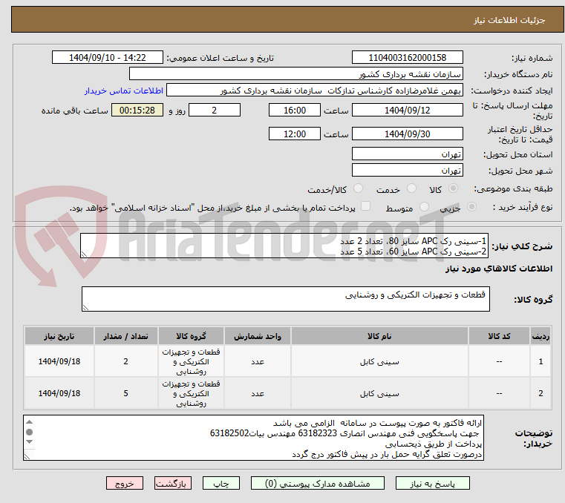This screenshot has height=503, width=565.
Task: Click the resize handle of description box
Action: 84,254
